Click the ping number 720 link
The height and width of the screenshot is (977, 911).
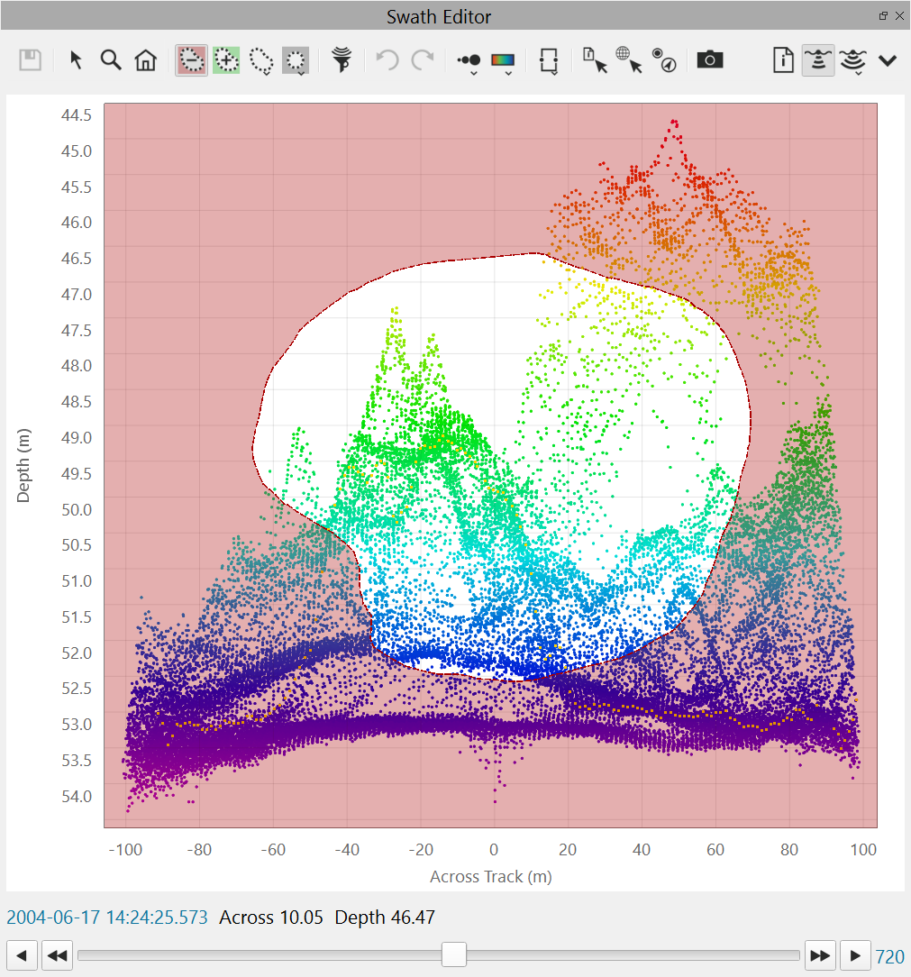click(890, 955)
